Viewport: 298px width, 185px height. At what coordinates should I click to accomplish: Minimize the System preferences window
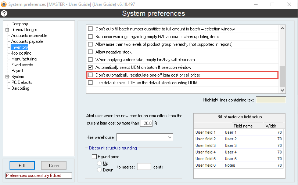pos(256,4)
